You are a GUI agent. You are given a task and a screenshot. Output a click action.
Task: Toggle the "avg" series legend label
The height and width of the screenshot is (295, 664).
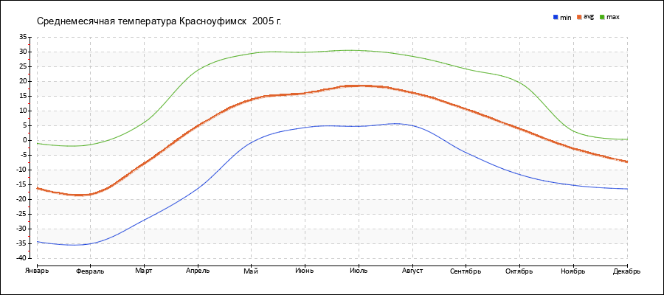[589, 16]
